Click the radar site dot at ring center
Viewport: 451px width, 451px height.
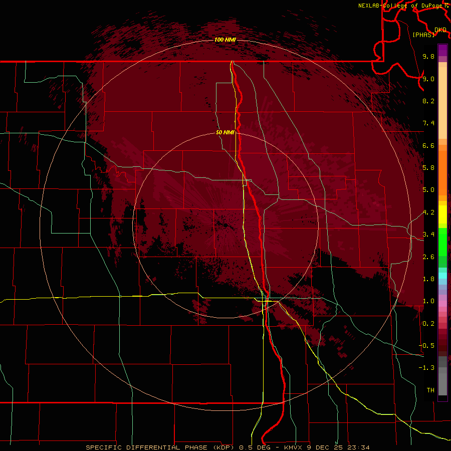pos(225,225)
